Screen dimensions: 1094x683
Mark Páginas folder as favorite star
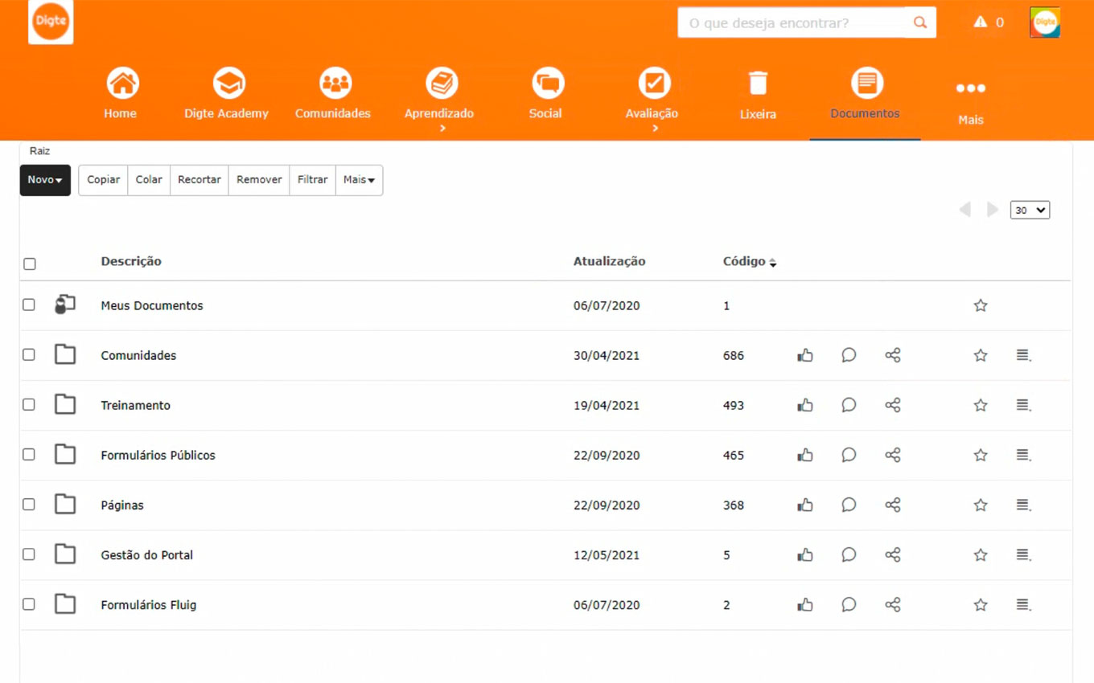(981, 505)
